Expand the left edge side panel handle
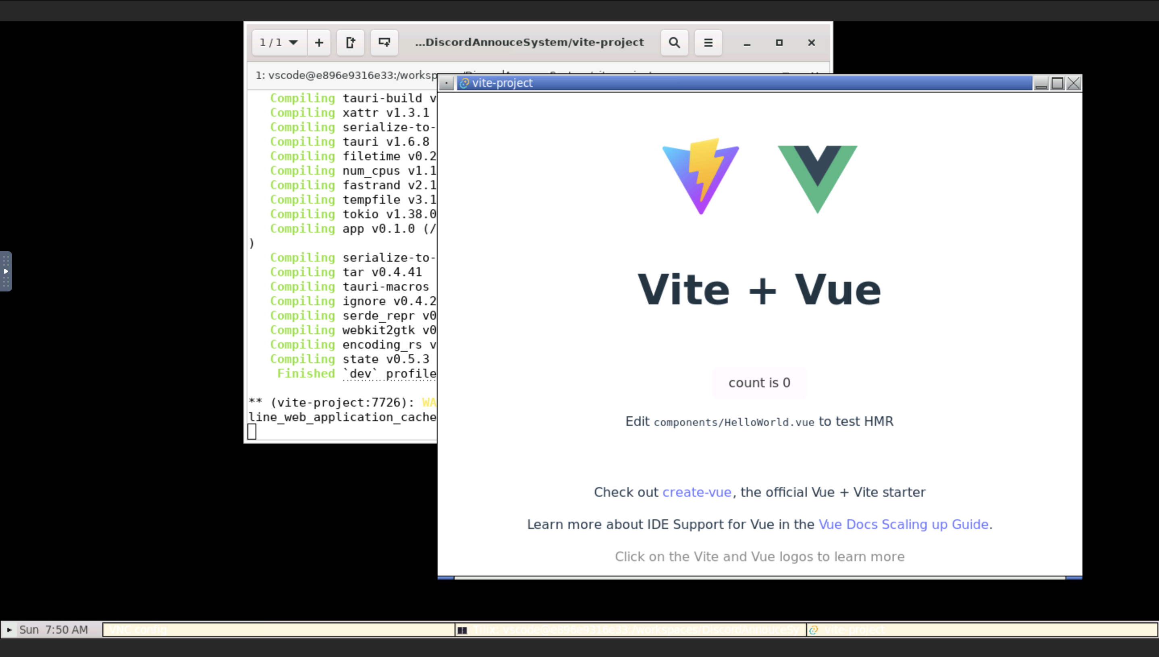This screenshot has height=657, width=1159. point(6,271)
